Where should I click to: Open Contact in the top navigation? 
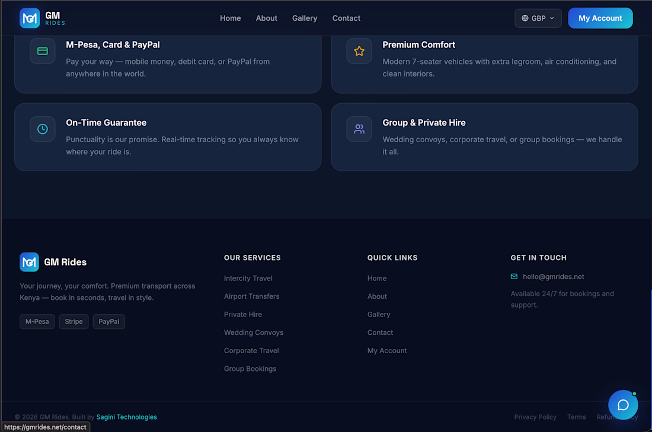pos(346,18)
